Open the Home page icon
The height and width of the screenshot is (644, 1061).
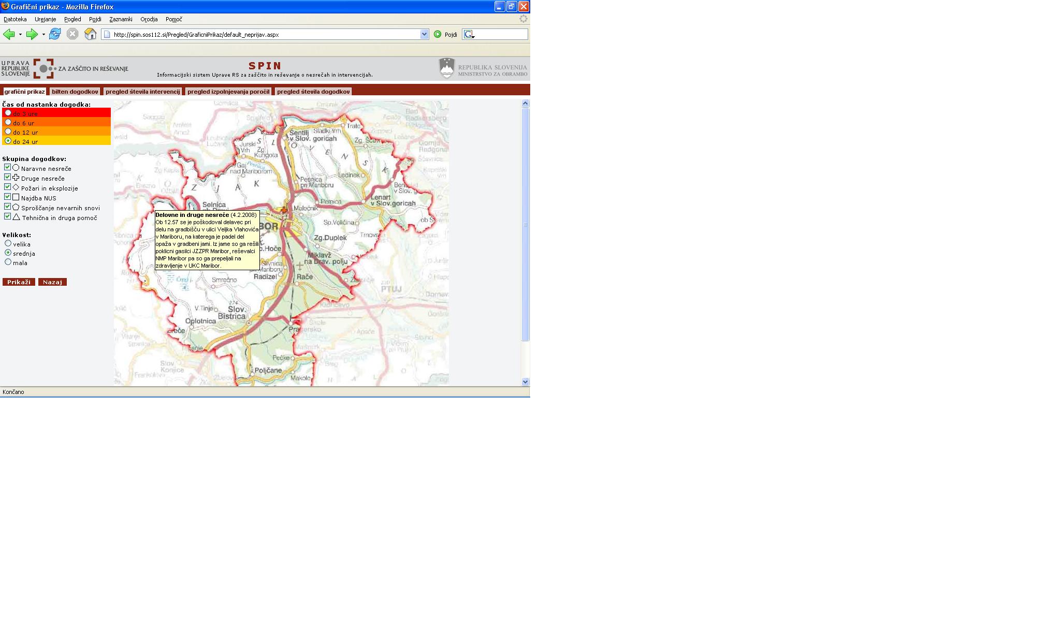91,34
